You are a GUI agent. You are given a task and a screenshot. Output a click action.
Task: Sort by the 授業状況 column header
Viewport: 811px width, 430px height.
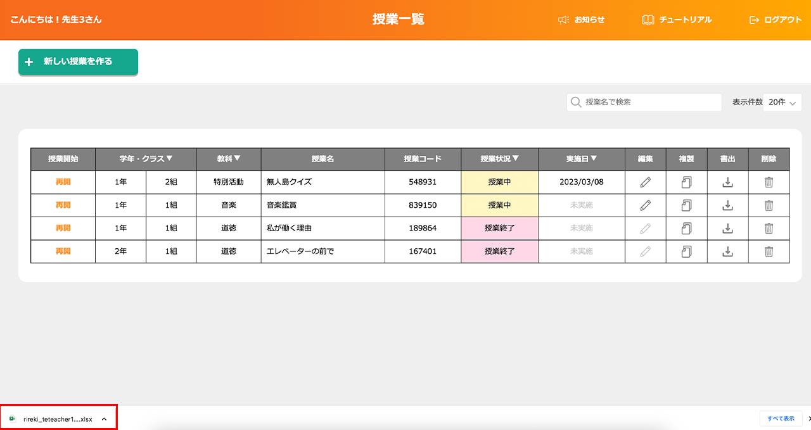coord(499,159)
